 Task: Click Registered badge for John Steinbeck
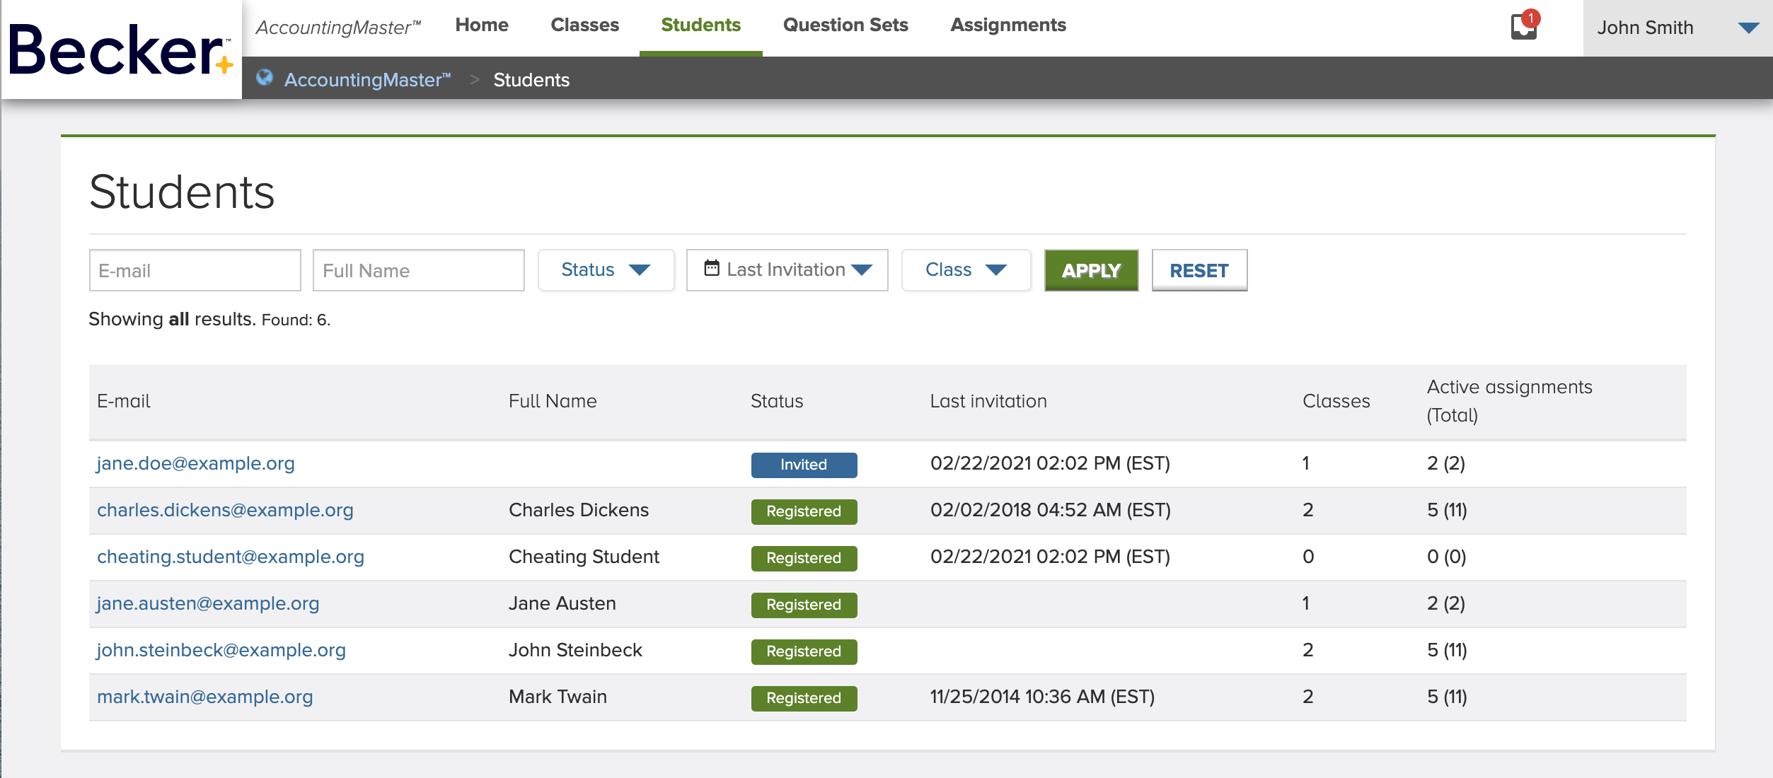[x=804, y=651]
